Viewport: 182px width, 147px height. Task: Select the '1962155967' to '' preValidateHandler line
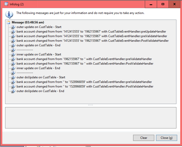tap(84, 59)
